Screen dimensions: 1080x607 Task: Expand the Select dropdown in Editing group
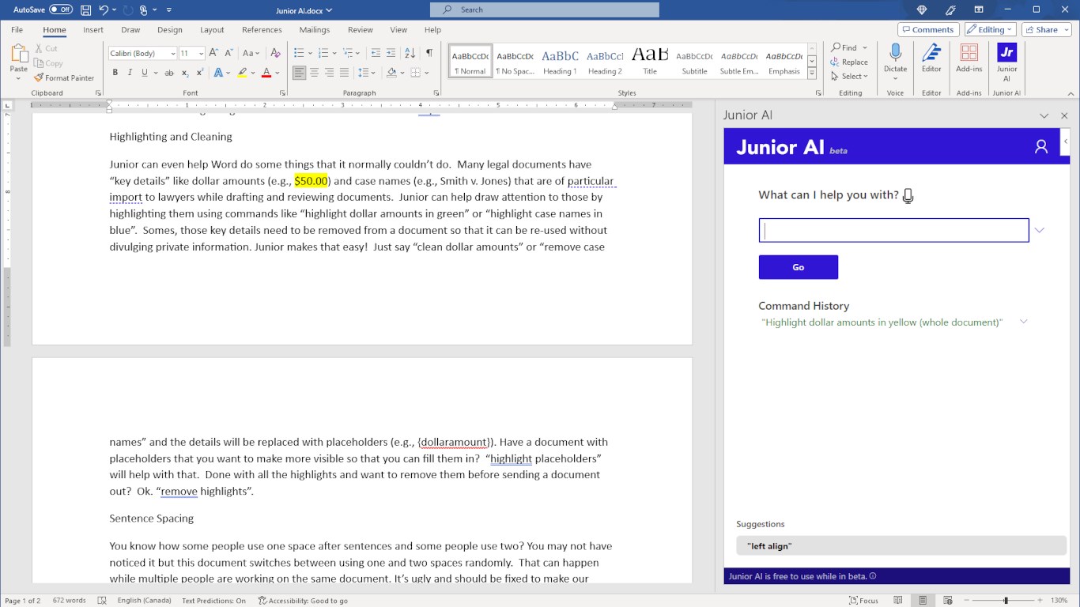[x=850, y=77]
